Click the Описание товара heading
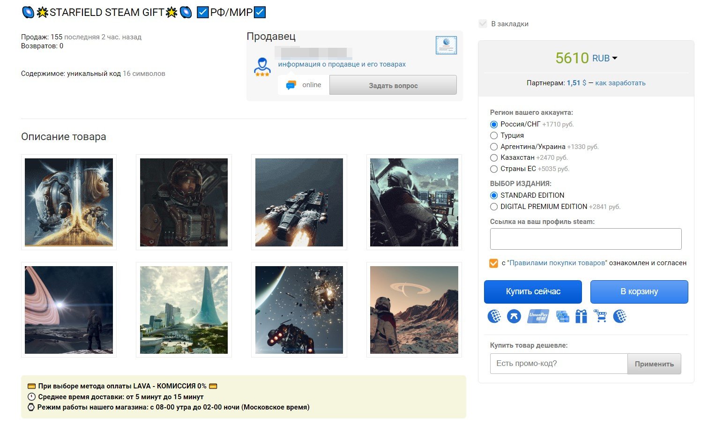Screen dimensions: 723x432 point(64,137)
